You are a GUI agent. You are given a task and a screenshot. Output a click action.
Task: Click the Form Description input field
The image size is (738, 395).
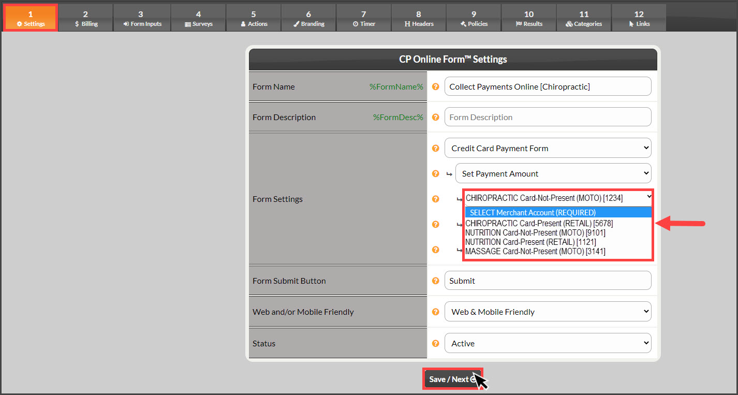548,117
